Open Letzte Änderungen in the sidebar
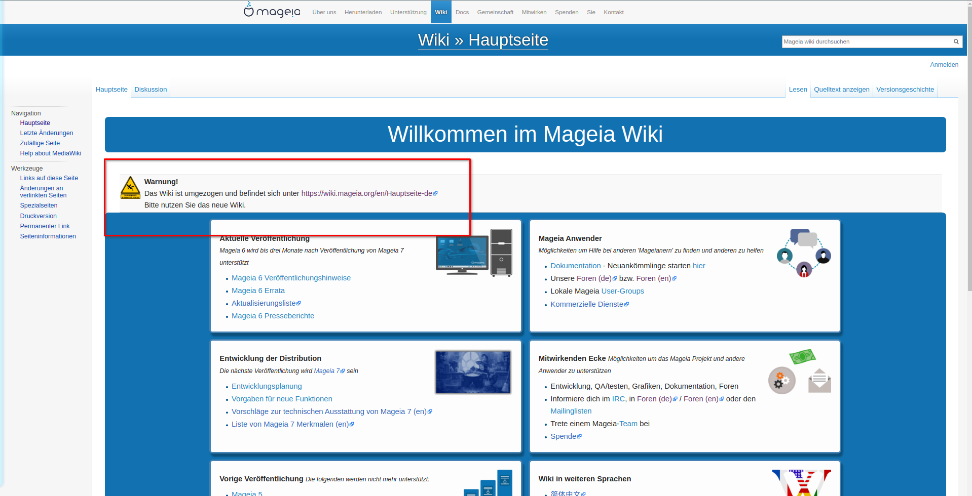Viewport: 972px width, 496px height. pos(47,133)
